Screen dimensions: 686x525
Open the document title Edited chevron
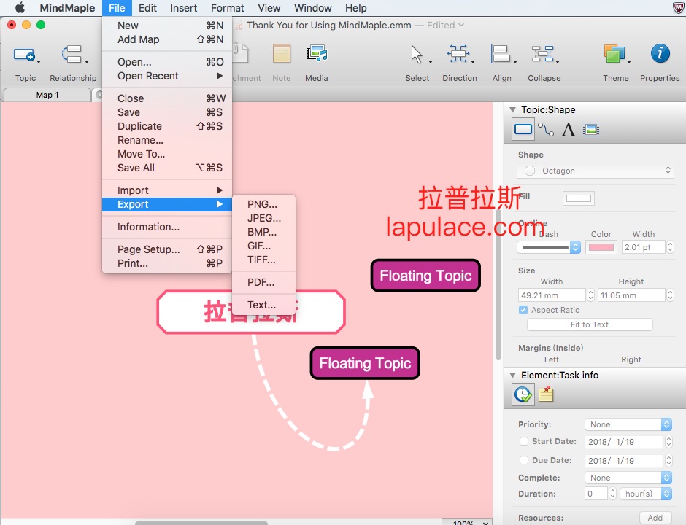click(x=461, y=25)
